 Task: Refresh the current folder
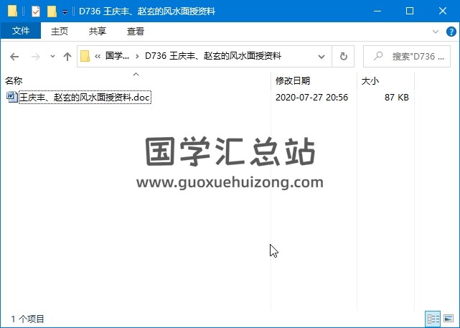pyautogui.click(x=343, y=56)
